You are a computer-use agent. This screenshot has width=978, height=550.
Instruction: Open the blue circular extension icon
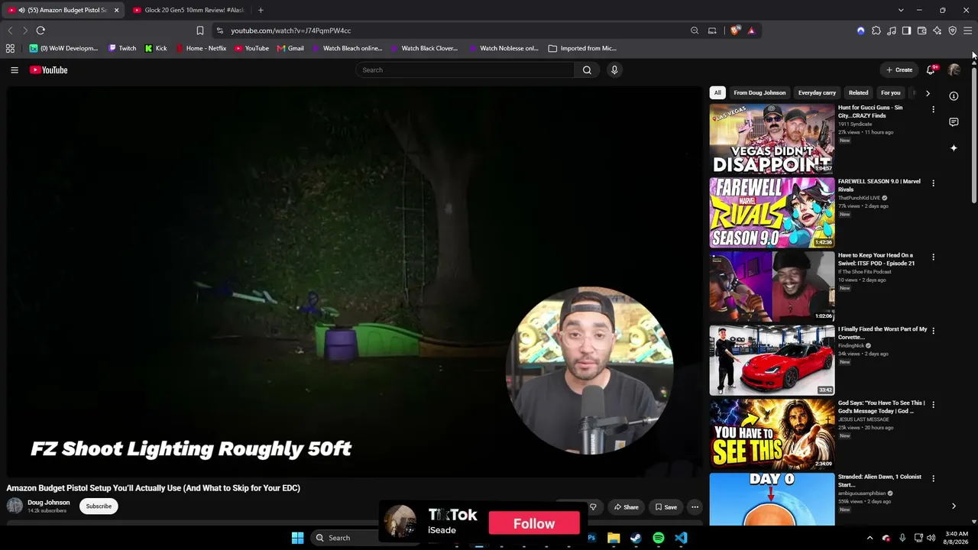[x=861, y=31]
